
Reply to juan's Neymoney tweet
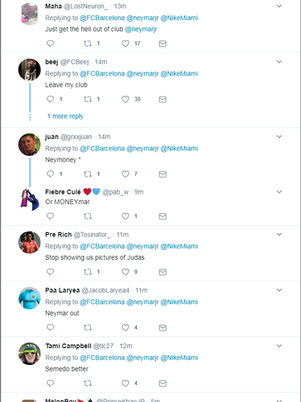[50, 174]
